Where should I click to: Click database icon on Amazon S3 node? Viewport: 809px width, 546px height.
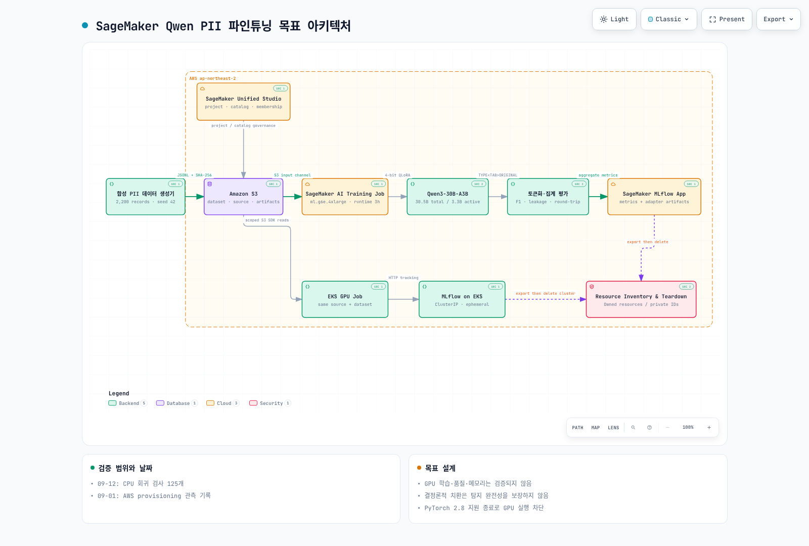[x=209, y=184]
